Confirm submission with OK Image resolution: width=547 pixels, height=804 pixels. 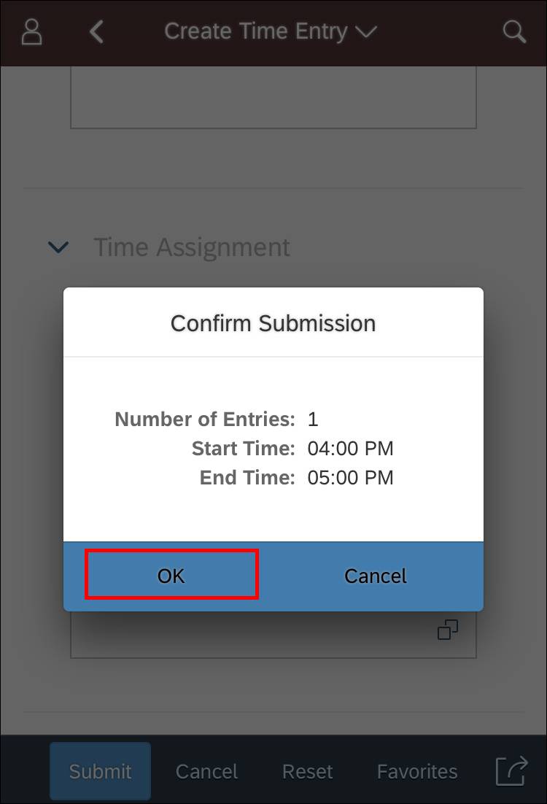click(x=171, y=576)
